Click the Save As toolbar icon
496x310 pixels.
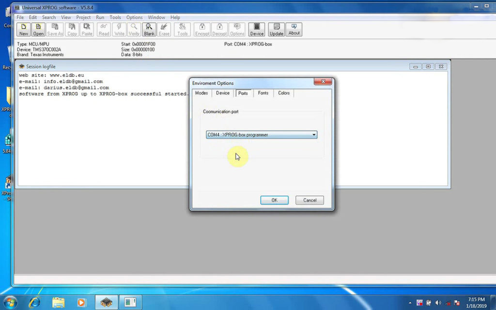pos(55,30)
